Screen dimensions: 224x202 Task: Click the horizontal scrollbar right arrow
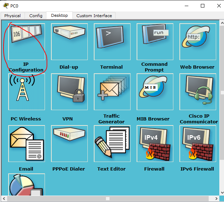point(216,198)
